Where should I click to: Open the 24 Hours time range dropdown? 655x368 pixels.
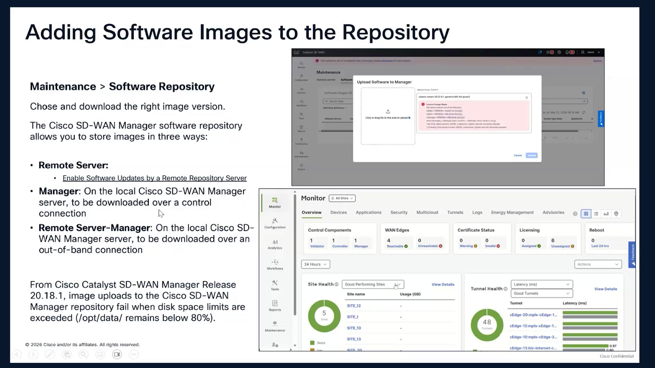[x=316, y=264]
